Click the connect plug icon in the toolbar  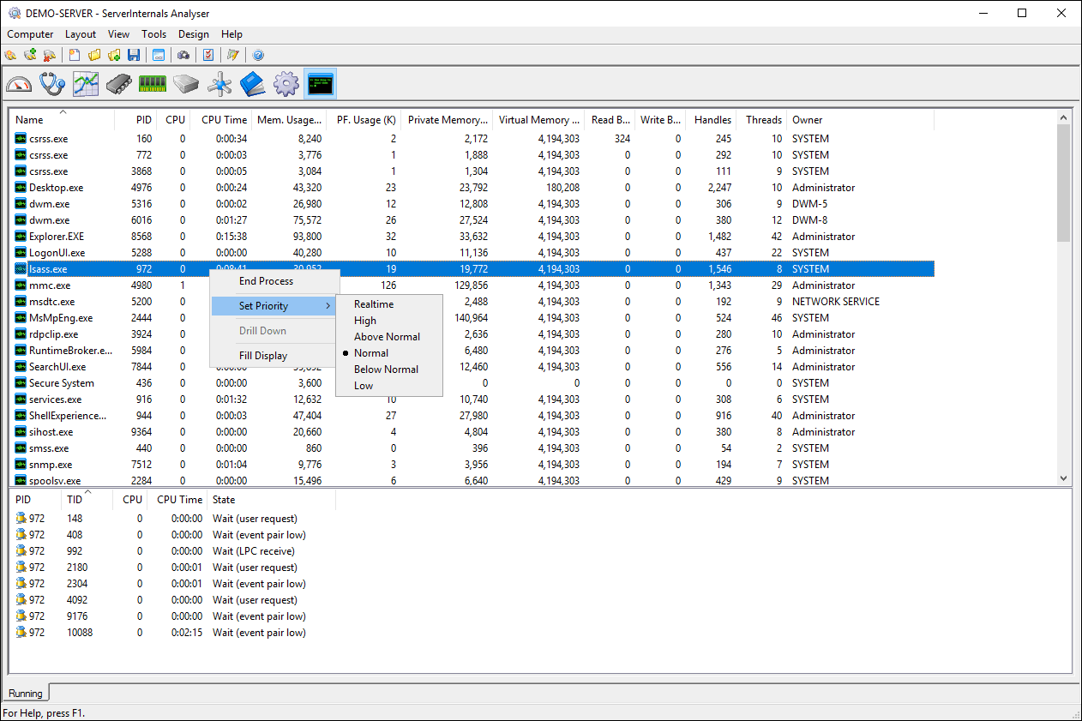10,55
